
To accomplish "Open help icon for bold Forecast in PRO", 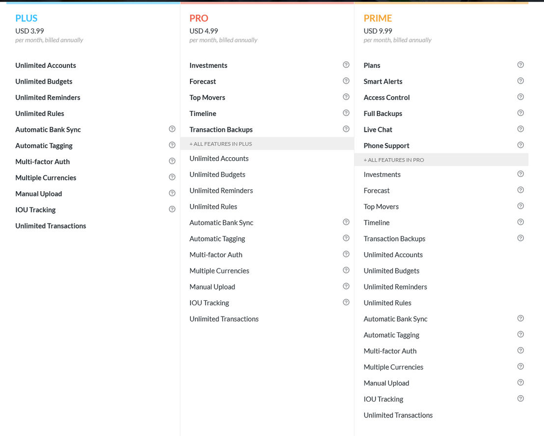I will pyautogui.click(x=346, y=81).
